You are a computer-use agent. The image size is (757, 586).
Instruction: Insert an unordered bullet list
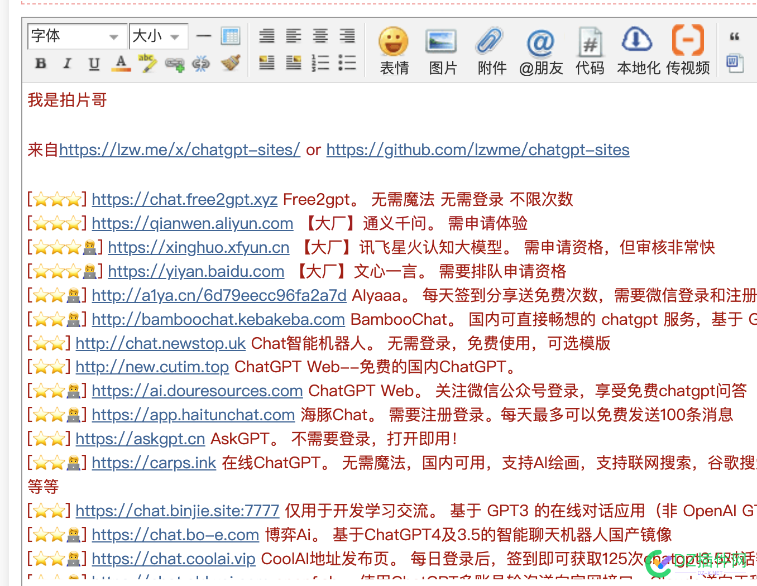coord(347,63)
